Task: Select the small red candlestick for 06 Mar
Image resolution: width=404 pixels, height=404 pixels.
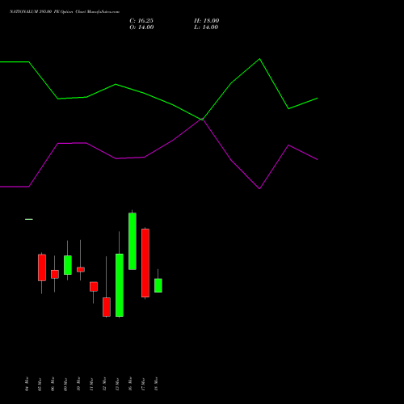Action: coord(55,274)
